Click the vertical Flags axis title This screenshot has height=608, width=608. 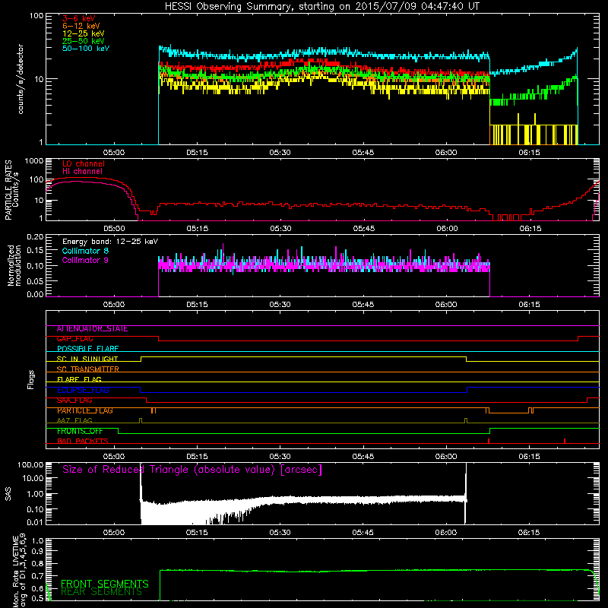(x=31, y=380)
